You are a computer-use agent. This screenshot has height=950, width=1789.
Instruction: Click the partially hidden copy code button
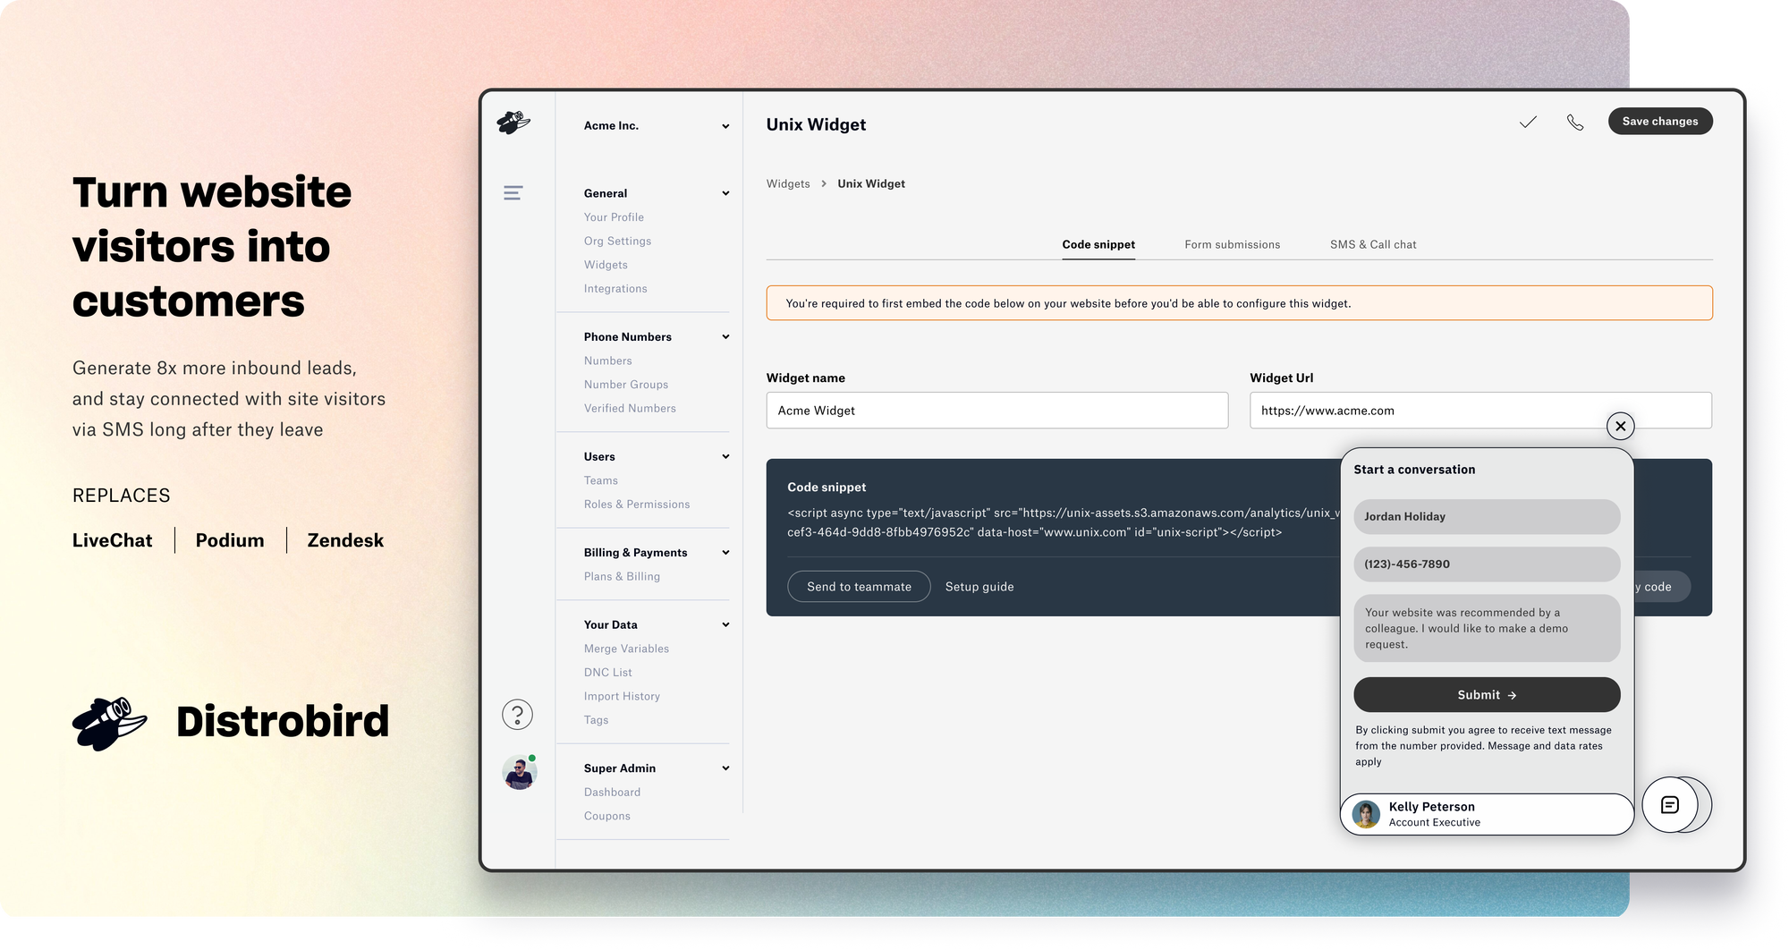pos(1662,587)
